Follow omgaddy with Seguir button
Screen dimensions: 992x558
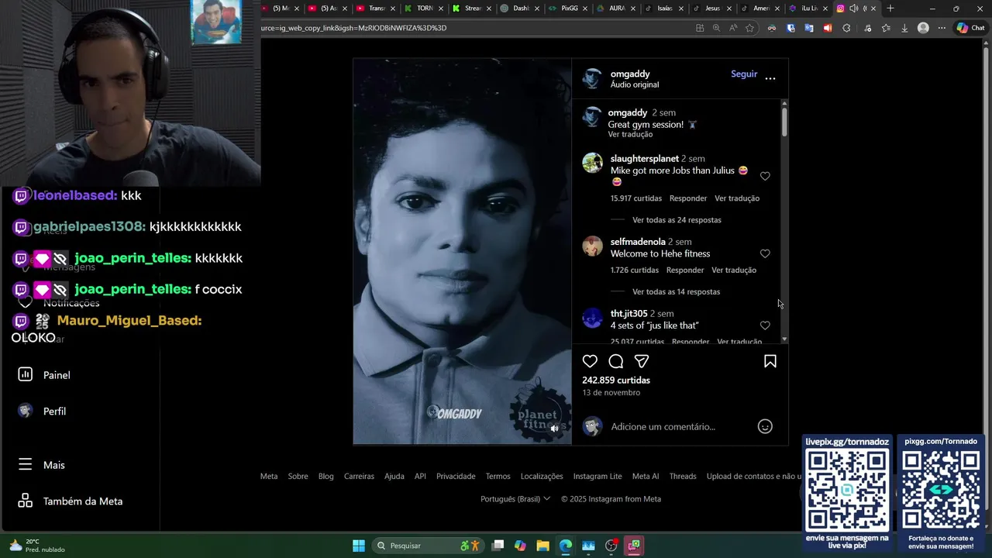(x=744, y=74)
